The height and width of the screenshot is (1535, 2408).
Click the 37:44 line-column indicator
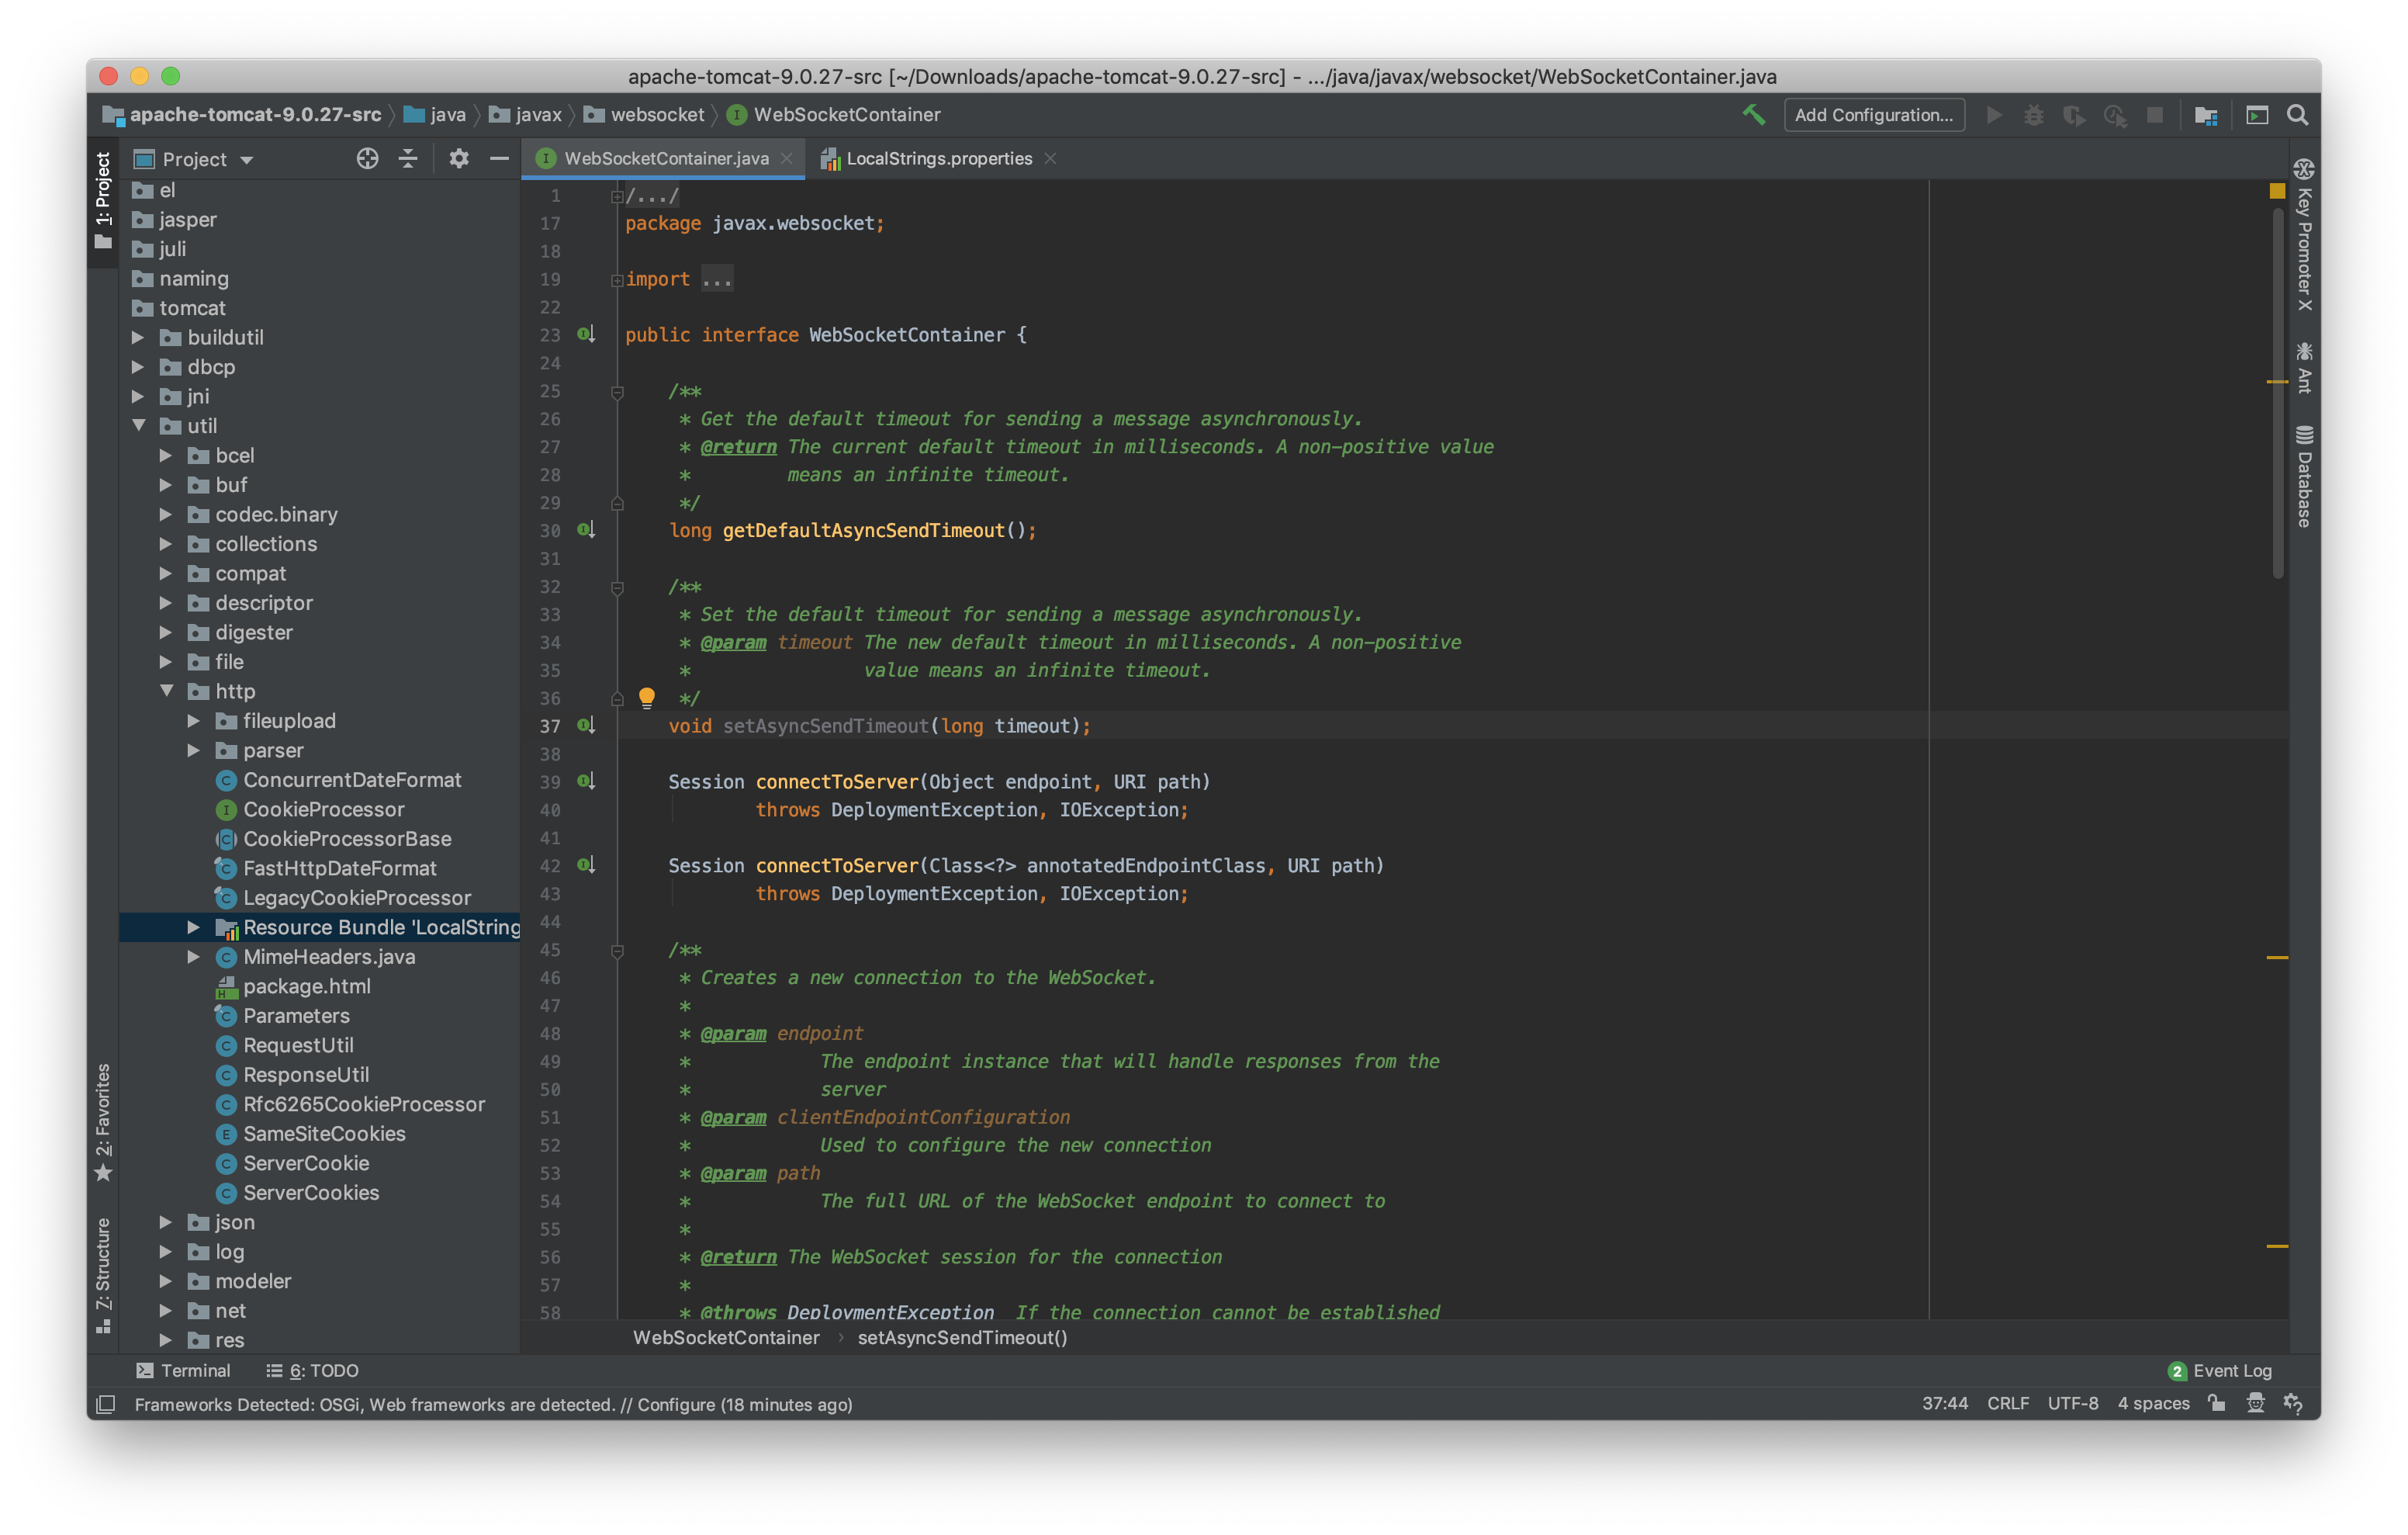tap(1944, 1403)
